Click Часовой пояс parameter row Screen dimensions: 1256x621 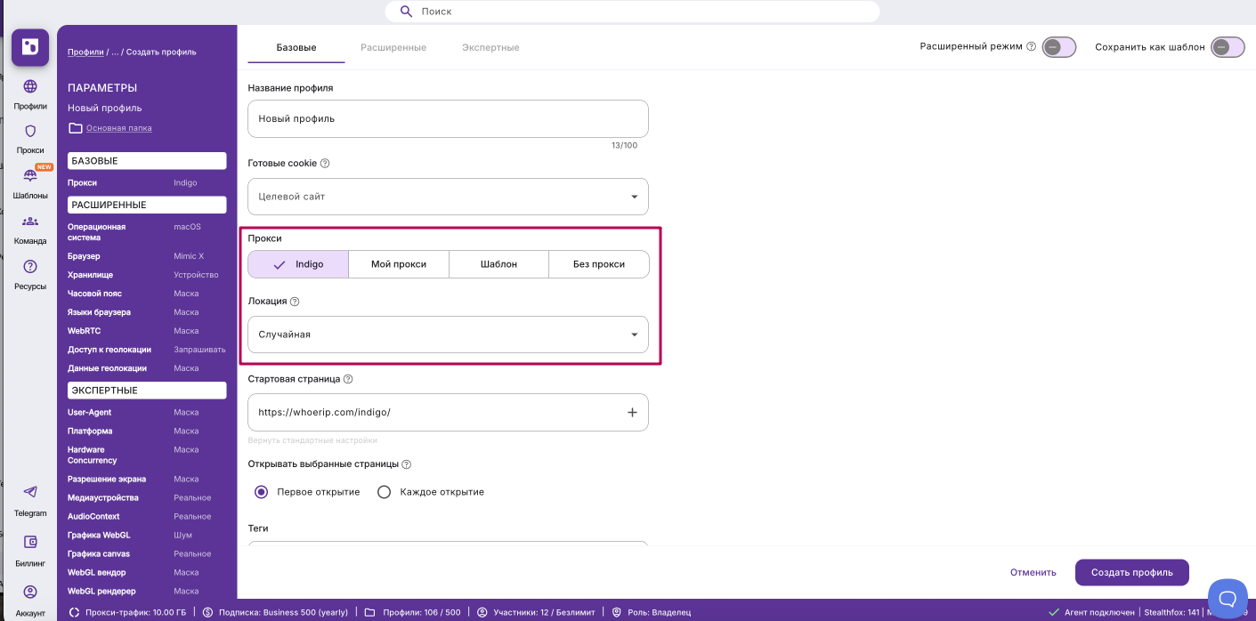(x=147, y=294)
